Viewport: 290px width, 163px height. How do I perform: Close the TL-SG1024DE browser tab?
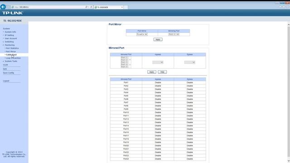coord(122,7)
